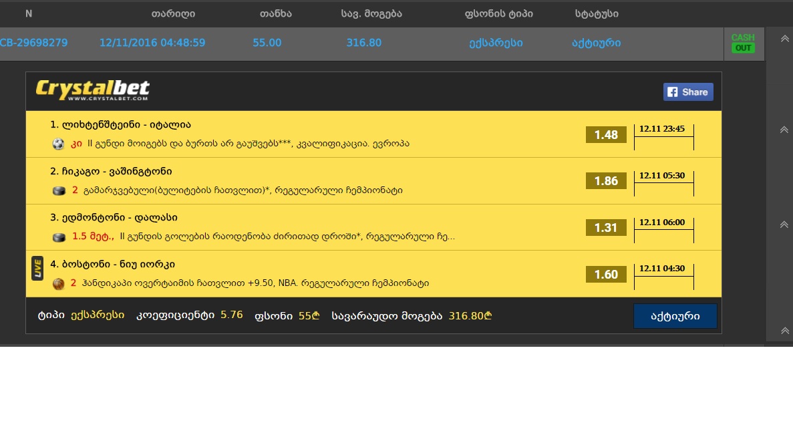Click the footer possible win 316.80₾
Viewport: 793px width, 433px height.
(x=470, y=316)
